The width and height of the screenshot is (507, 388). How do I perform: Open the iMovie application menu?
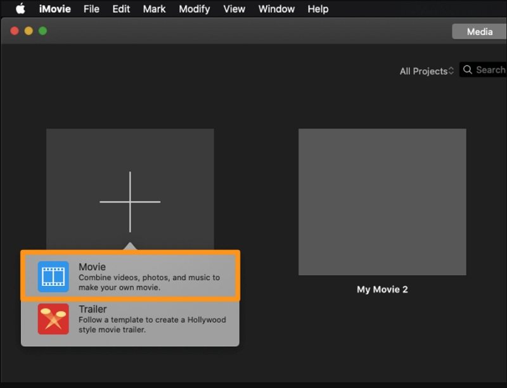(x=55, y=9)
